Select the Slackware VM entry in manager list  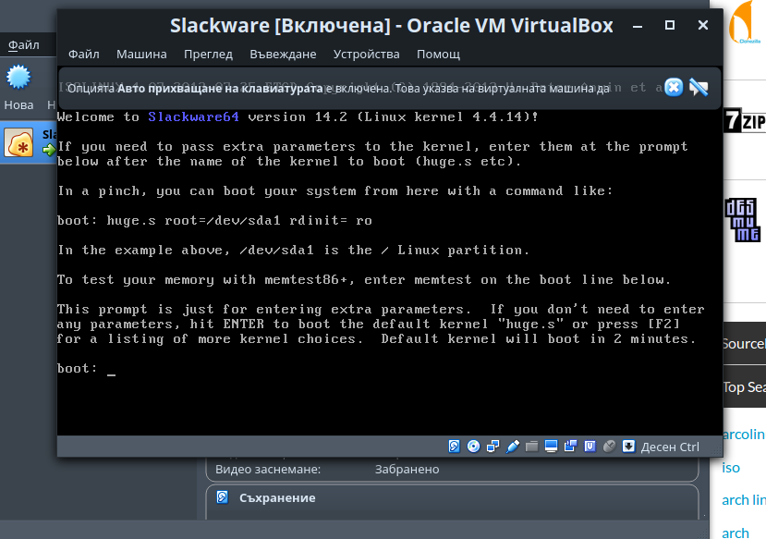pos(29,142)
